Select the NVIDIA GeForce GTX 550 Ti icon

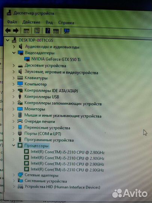click(x=27, y=59)
